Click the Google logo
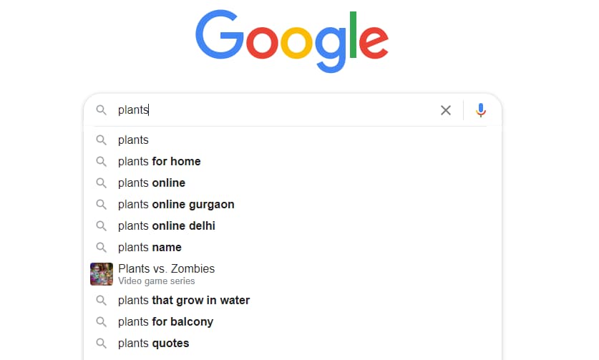Image resolution: width=599 pixels, height=360 pixels. click(x=292, y=42)
